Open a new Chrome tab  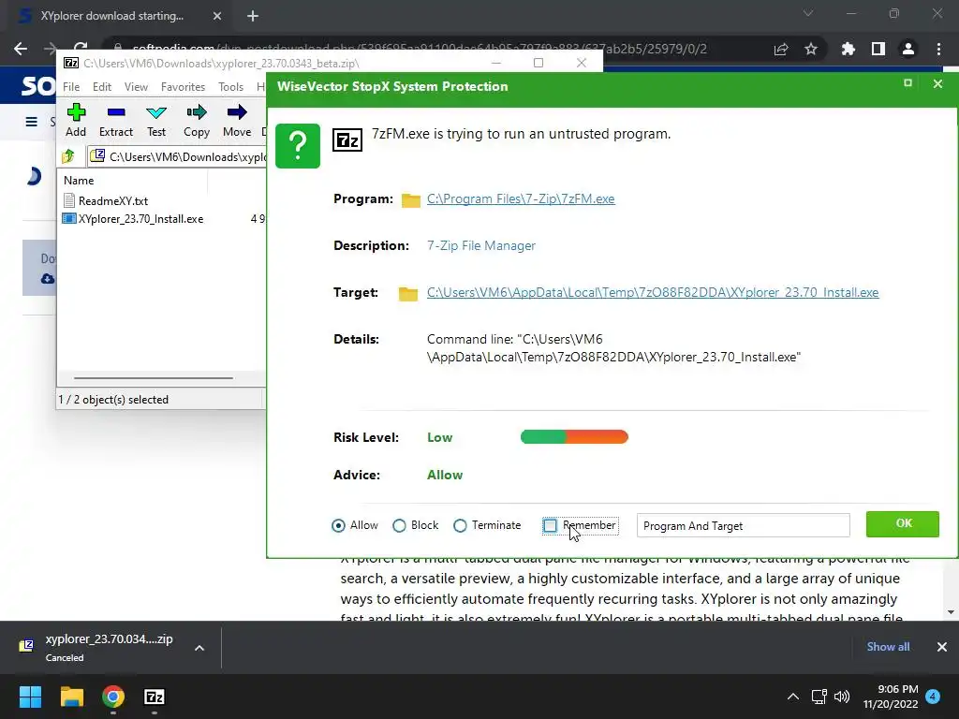(x=253, y=16)
